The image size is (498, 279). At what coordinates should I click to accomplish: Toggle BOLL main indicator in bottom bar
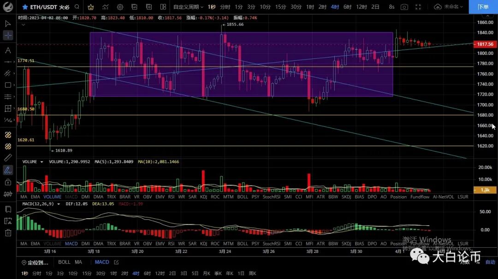pos(64,262)
